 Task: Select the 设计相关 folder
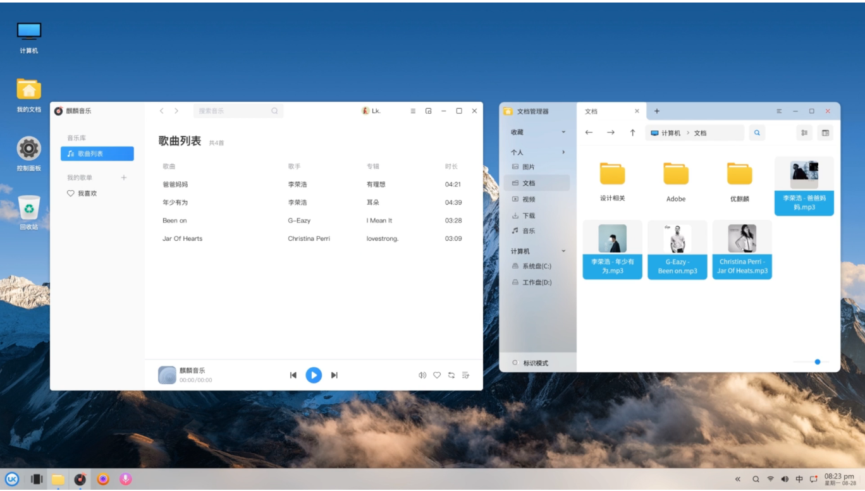pos(612,181)
